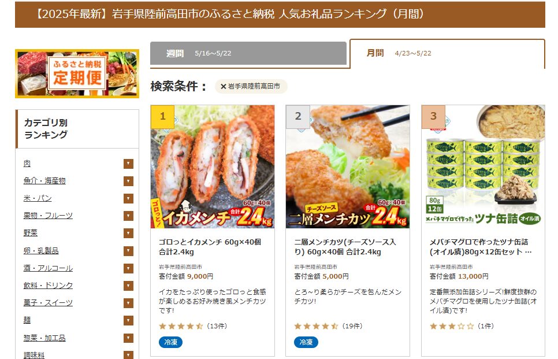This screenshot has width=558, height=359.
Task: Switch to the 週間 ranking tab
Action: (248, 53)
